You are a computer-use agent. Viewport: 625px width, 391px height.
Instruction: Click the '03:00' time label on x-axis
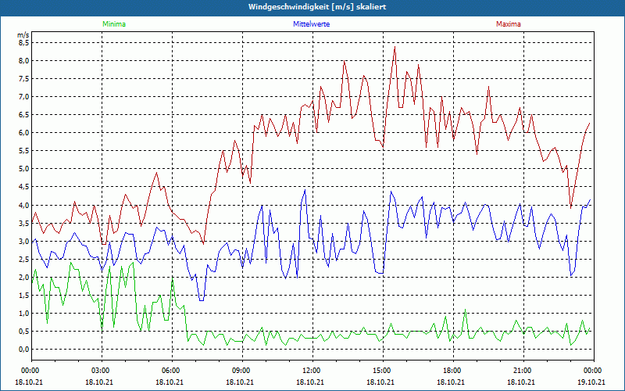pos(102,371)
